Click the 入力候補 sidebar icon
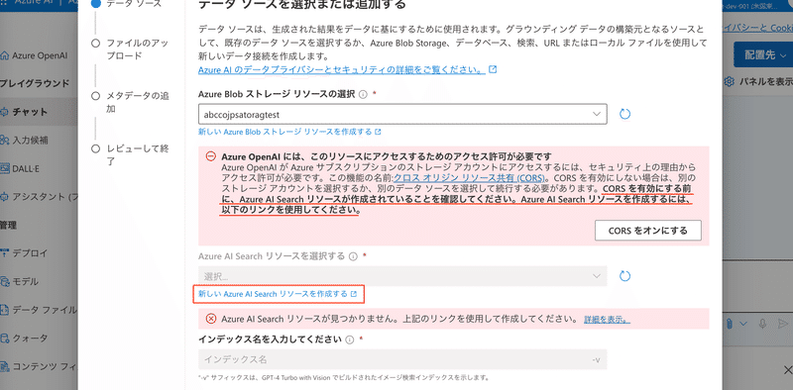Screen dimensions: 793x390 tap(5, 140)
